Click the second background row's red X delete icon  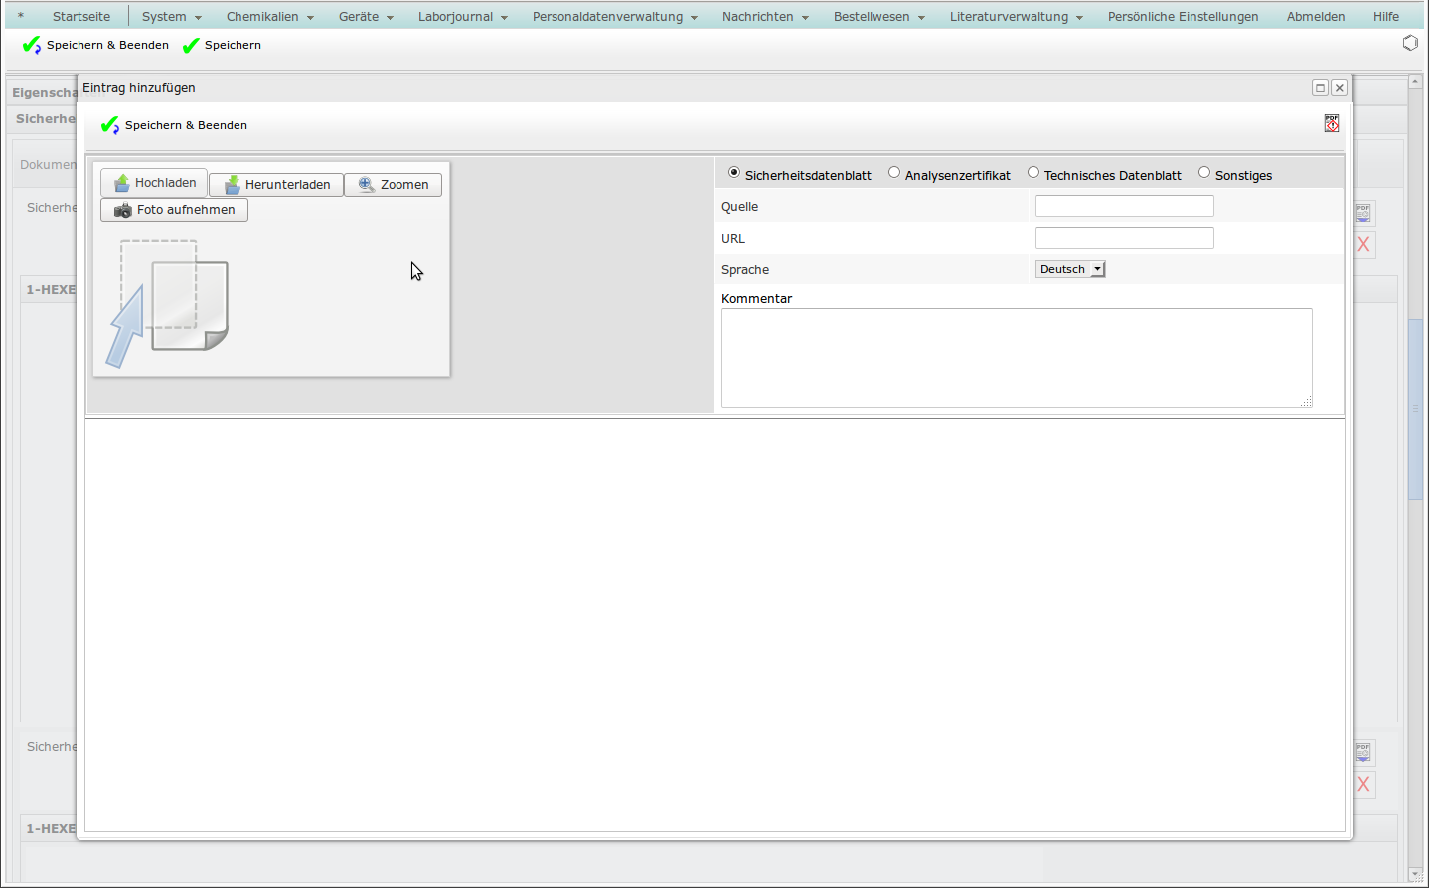(x=1363, y=784)
